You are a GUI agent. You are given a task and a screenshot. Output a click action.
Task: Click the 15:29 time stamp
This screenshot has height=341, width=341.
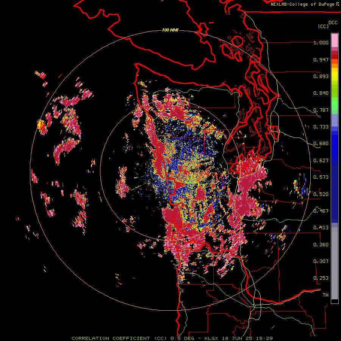click(x=265, y=338)
